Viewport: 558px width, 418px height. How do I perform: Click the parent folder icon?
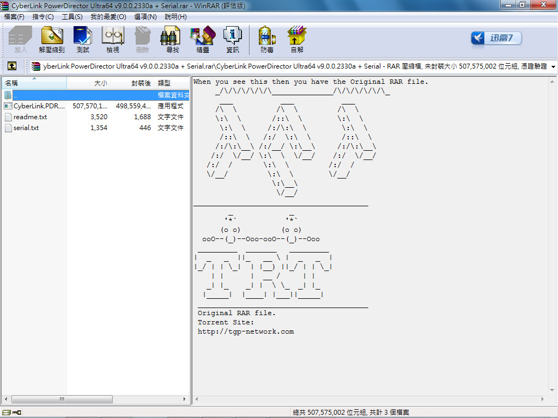click(8, 95)
